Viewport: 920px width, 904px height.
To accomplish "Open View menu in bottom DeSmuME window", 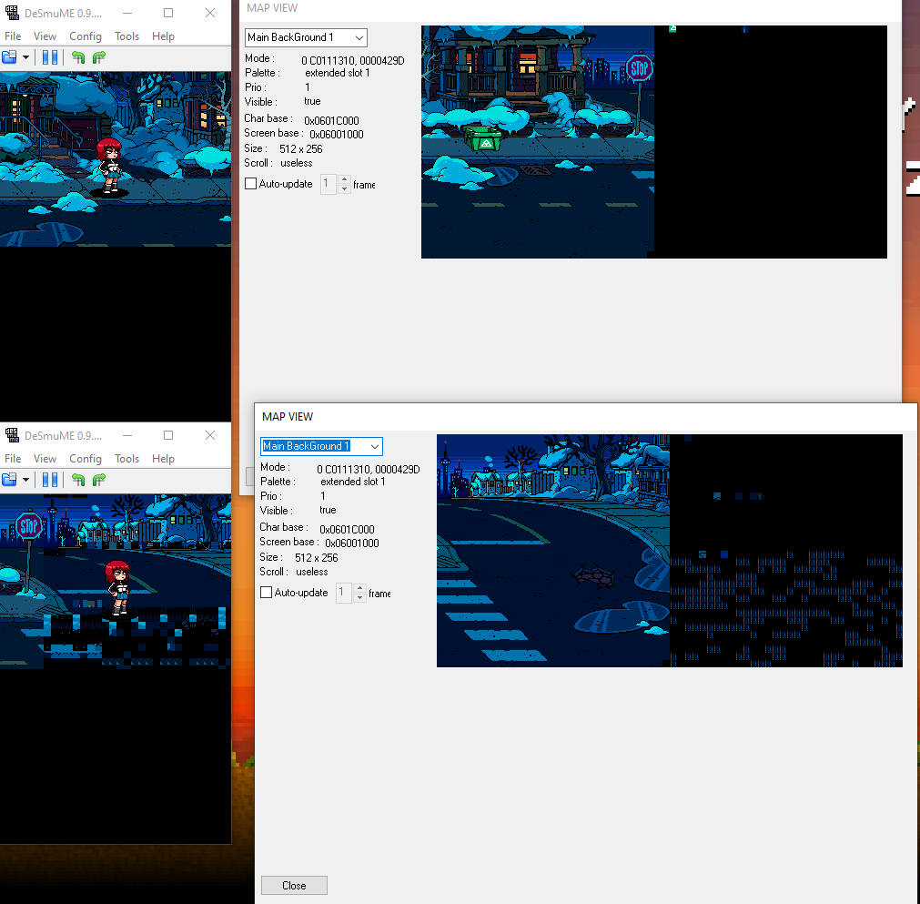I will (x=45, y=459).
